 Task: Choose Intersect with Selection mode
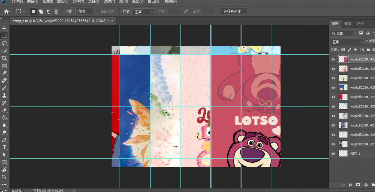[56, 11]
